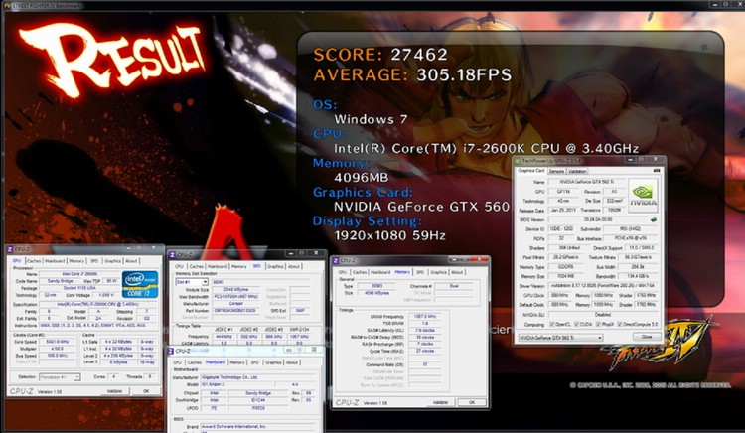Toggle the PhysX checkbox in GPU-Z

click(598, 325)
